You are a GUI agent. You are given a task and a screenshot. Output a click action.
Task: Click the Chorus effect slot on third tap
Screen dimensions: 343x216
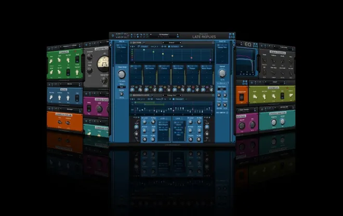click(x=164, y=68)
